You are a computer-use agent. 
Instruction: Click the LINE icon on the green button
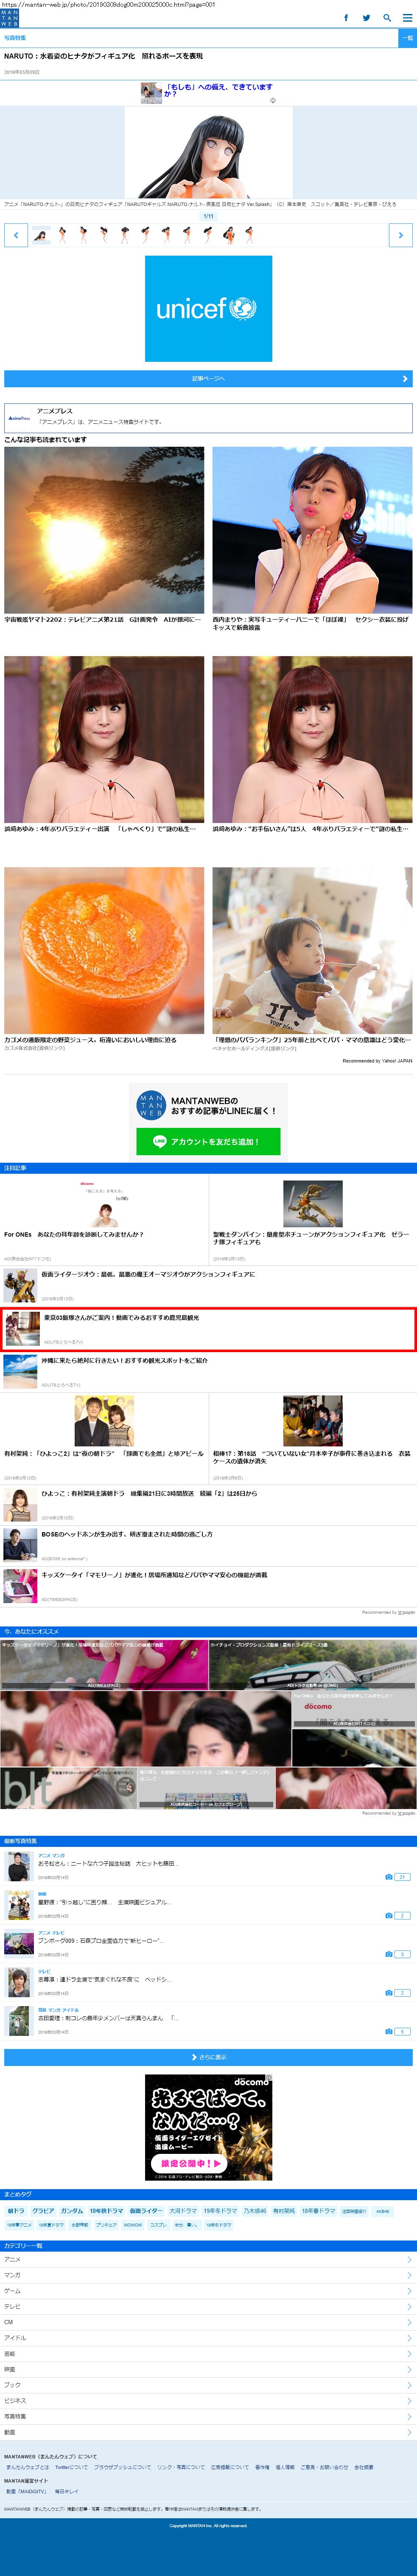(160, 1141)
